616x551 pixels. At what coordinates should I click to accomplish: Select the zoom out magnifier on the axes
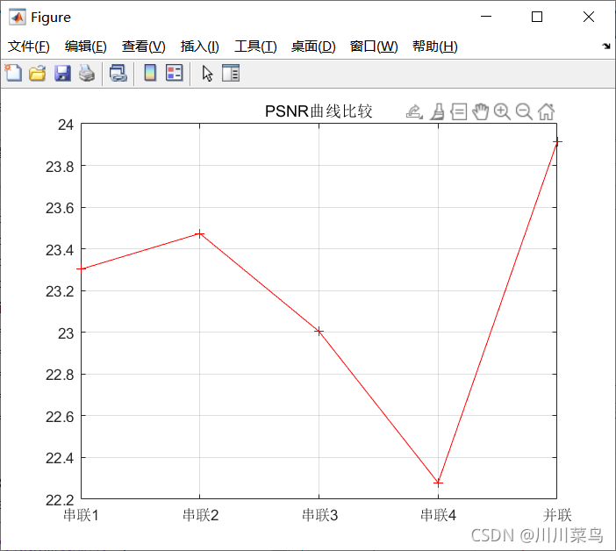click(x=524, y=112)
